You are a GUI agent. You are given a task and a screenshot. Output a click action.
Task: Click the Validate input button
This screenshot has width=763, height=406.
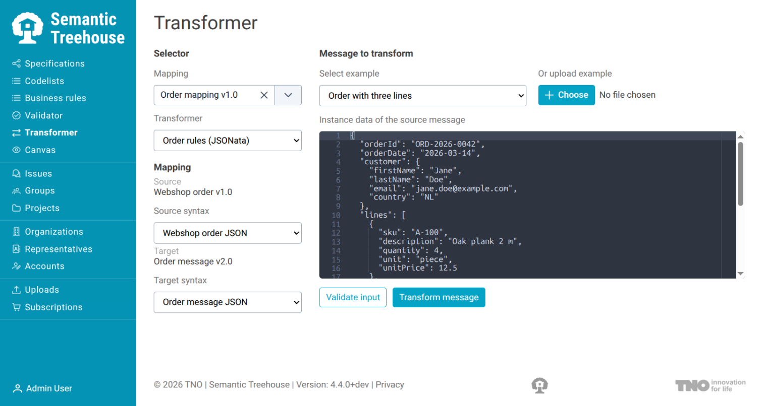click(x=353, y=297)
